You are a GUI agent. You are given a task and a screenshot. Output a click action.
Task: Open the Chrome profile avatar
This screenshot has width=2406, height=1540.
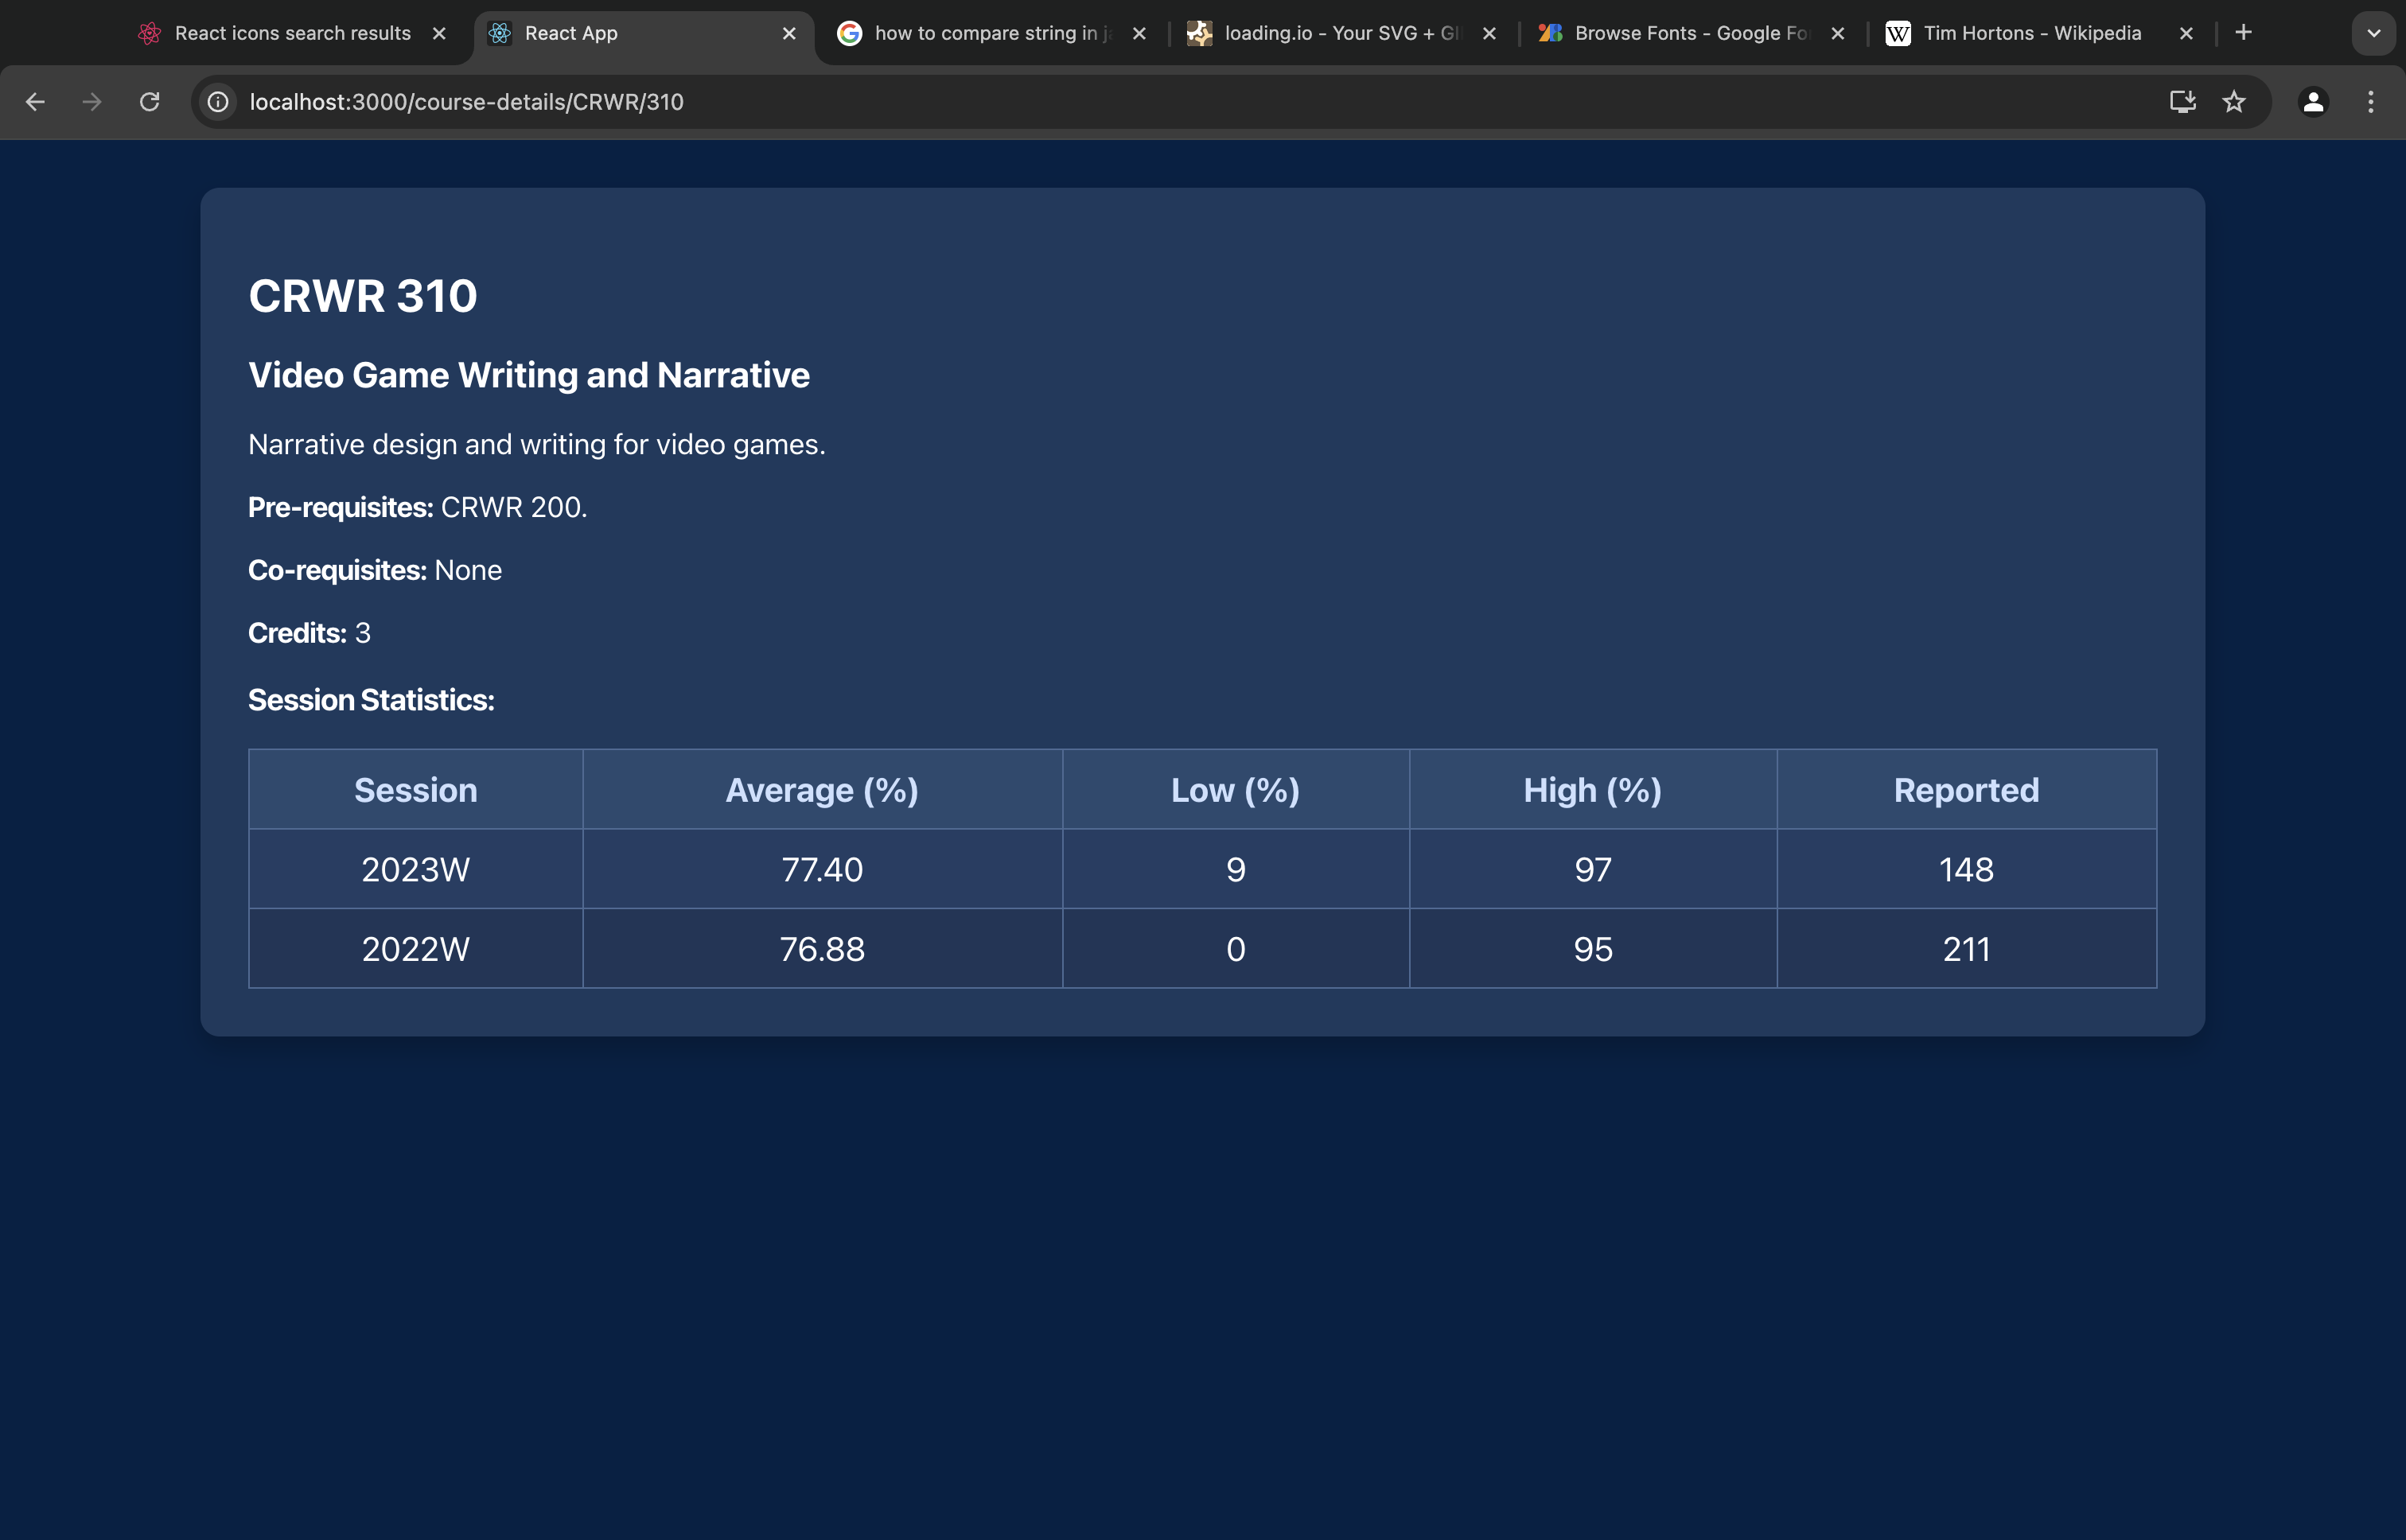point(2313,102)
